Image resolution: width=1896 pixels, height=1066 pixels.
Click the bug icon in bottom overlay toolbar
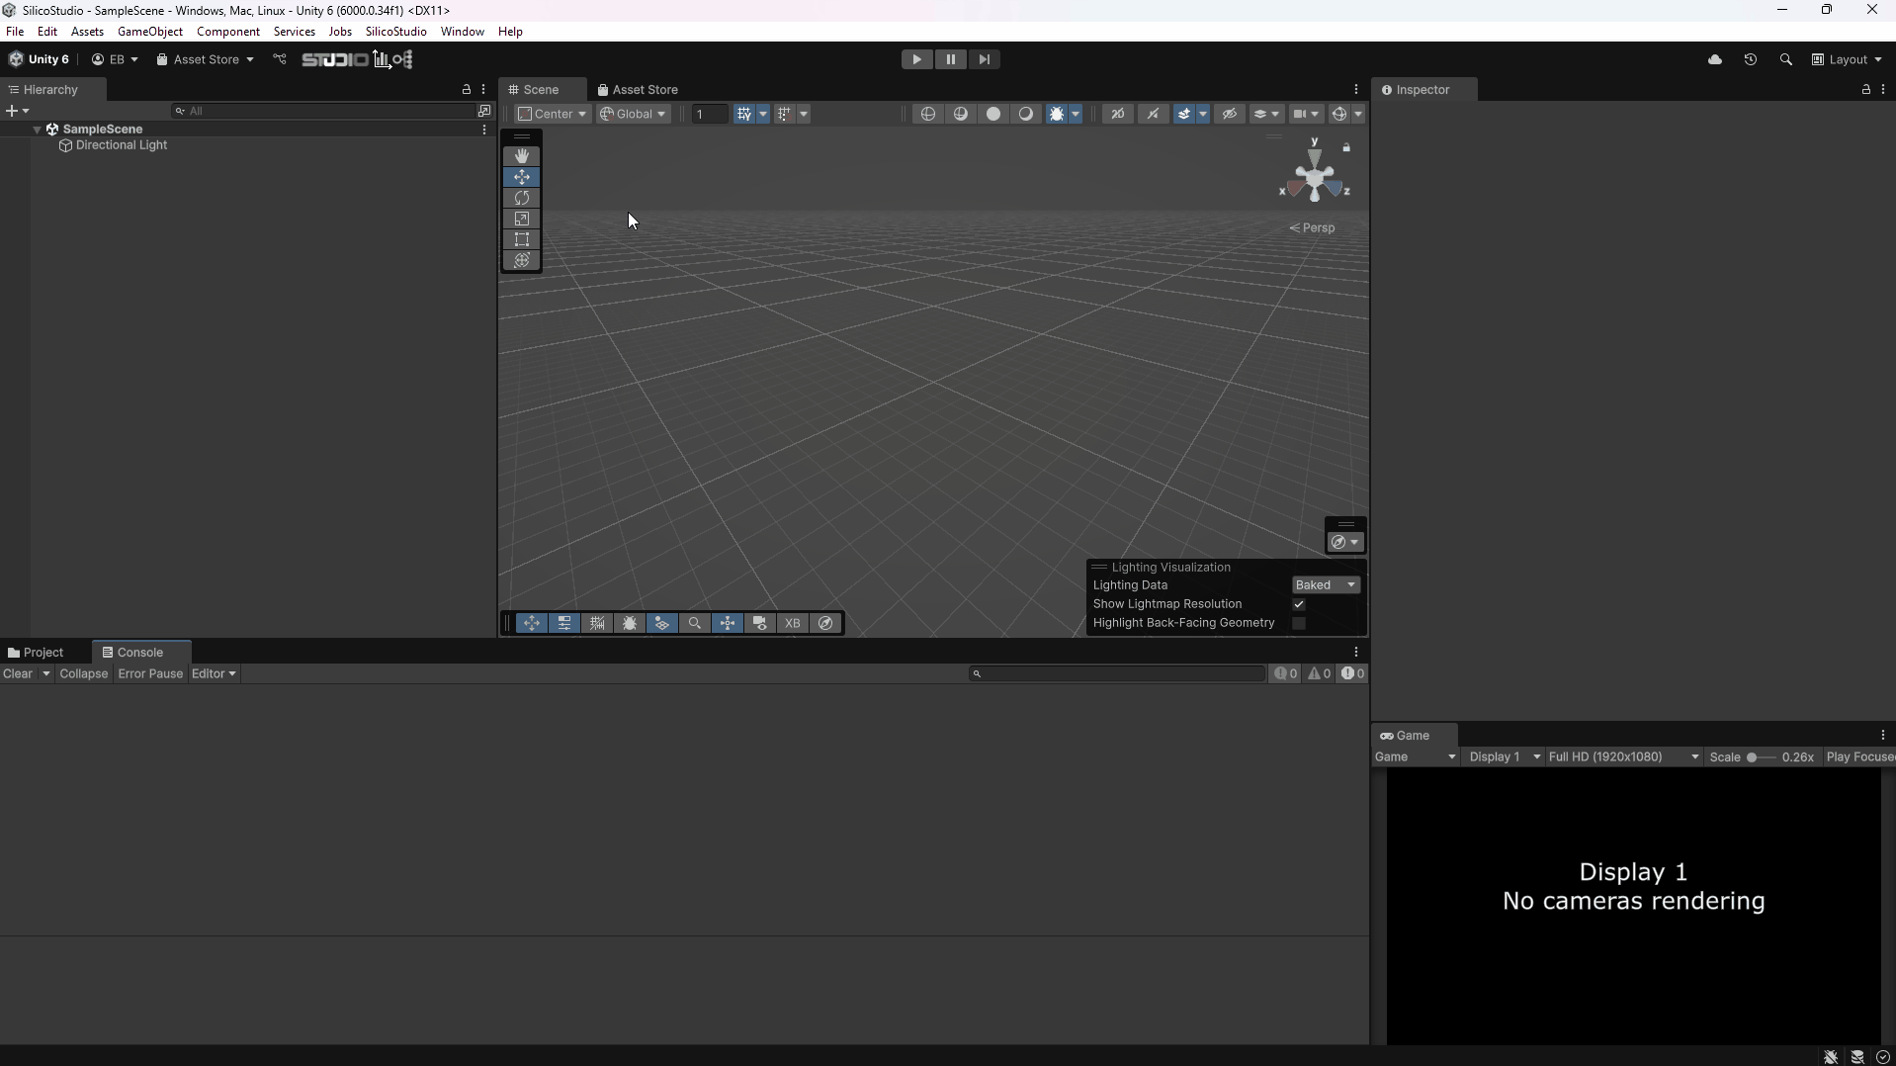(x=630, y=623)
